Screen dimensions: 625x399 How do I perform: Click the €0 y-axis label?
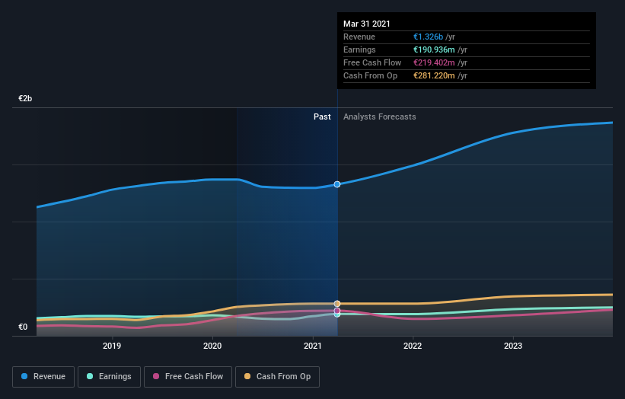click(23, 327)
